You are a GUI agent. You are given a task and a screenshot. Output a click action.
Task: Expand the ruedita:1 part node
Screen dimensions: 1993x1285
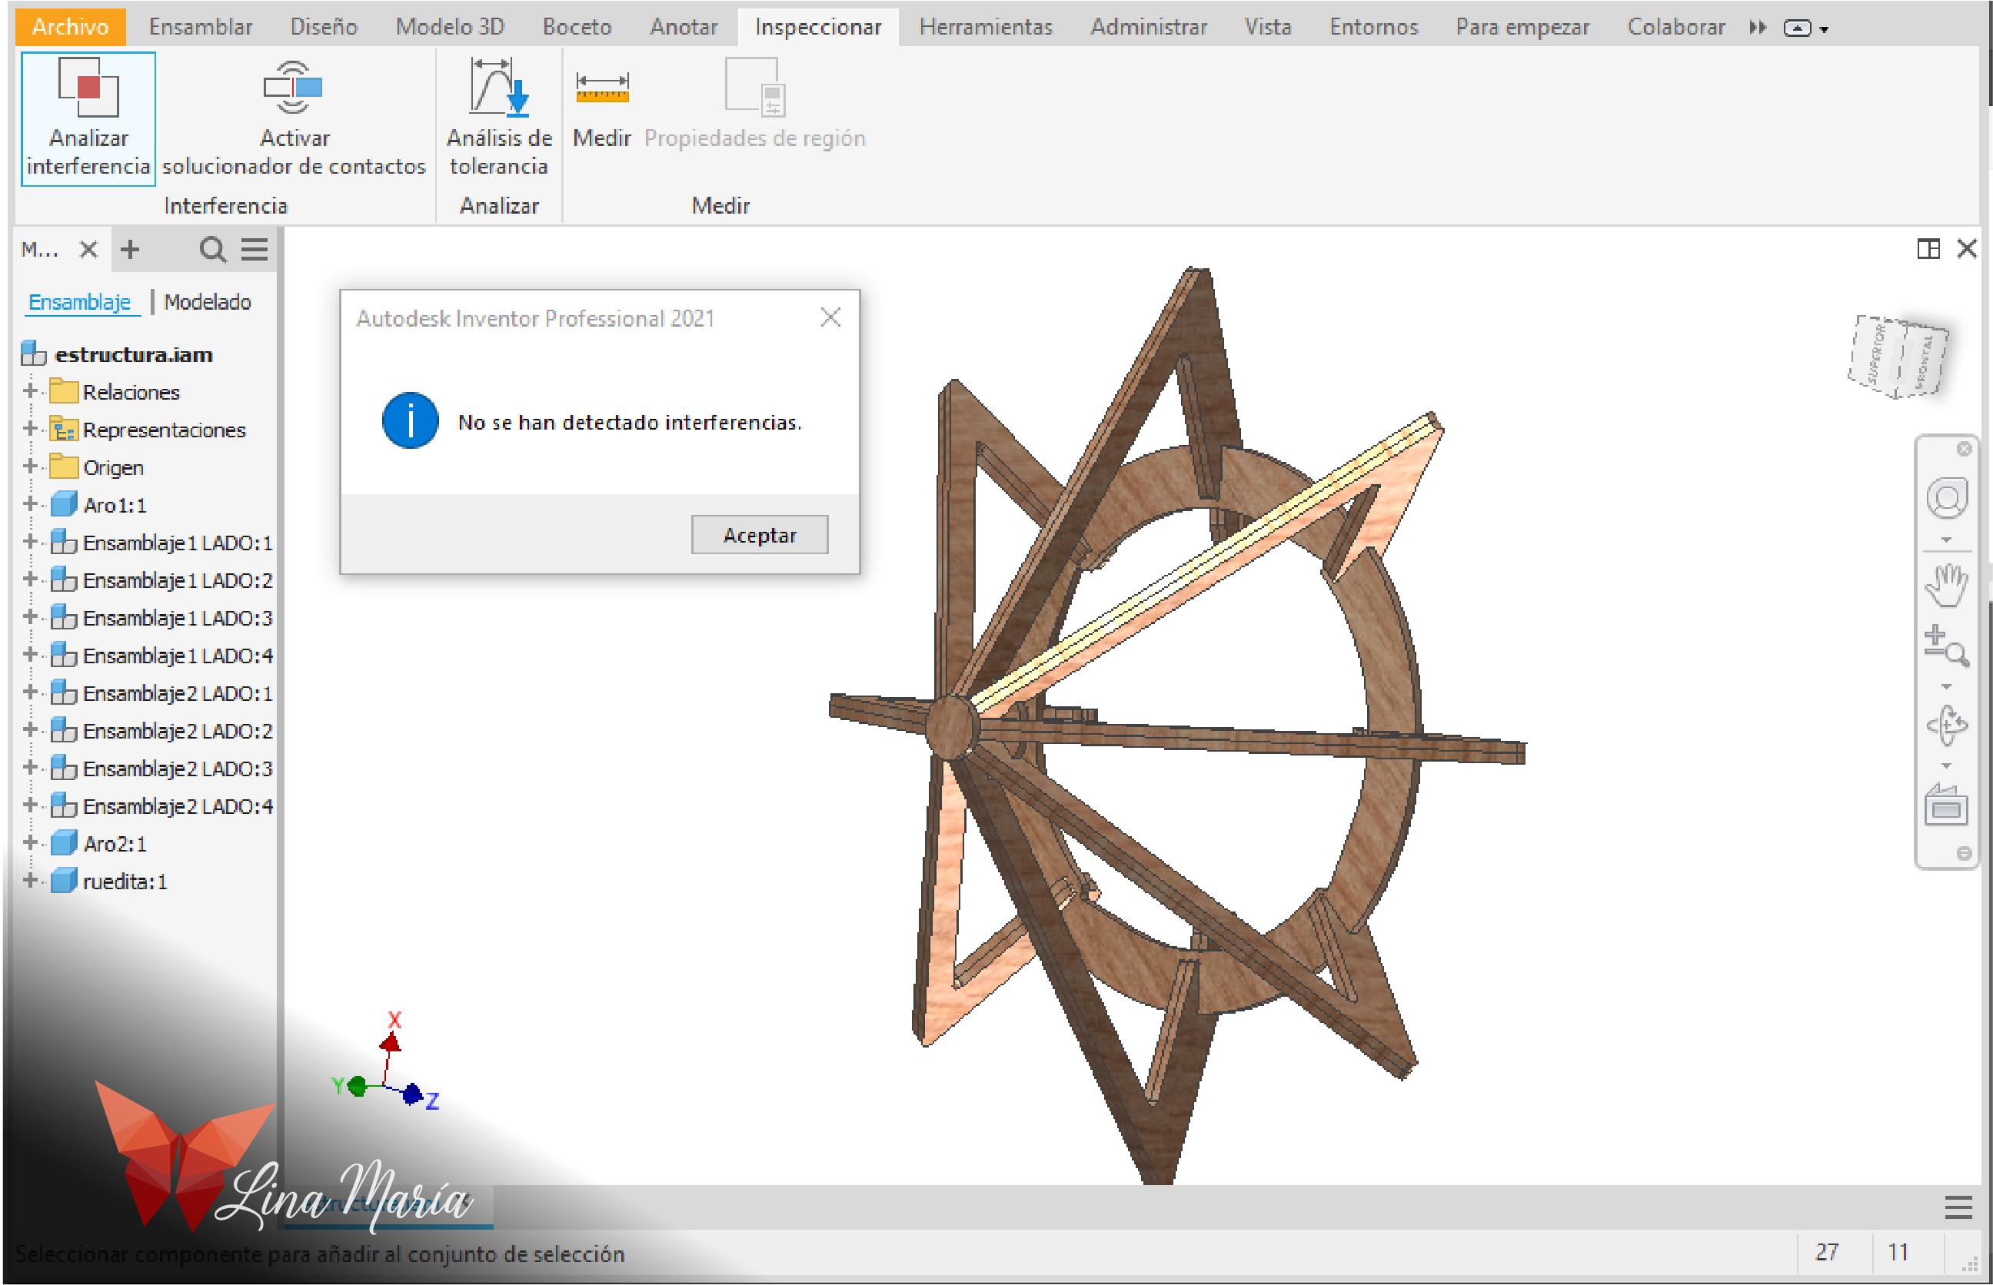click(x=31, y=879)
